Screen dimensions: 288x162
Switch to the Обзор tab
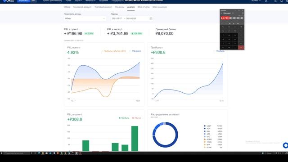coord(67,7)
